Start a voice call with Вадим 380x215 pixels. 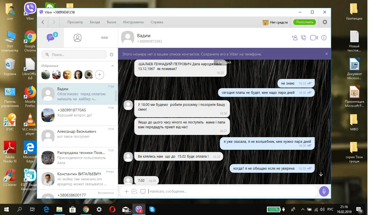303,38
